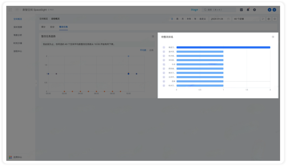Collapse the sidebar with the arrow handle
This screenshot has height=166, width=287.
point(36,83)
